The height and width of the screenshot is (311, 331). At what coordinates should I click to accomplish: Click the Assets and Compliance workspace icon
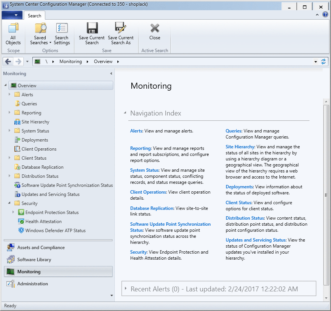[x=11, y=248]
